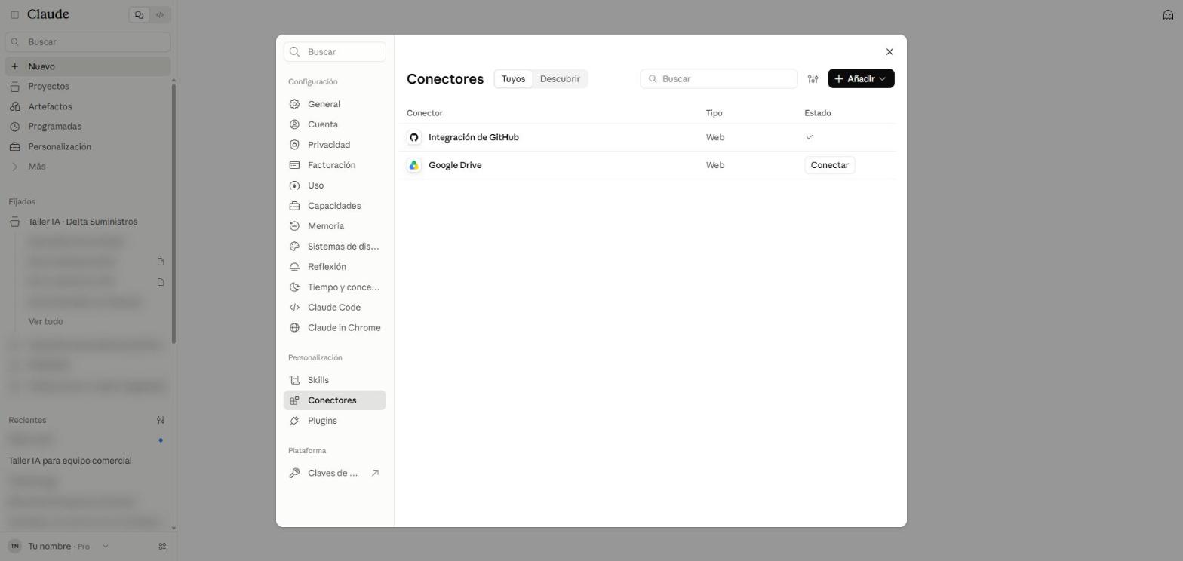This screenshot has height=561, width=1183.
Task: Click the Facturación card icon
Action: (294, 165)
